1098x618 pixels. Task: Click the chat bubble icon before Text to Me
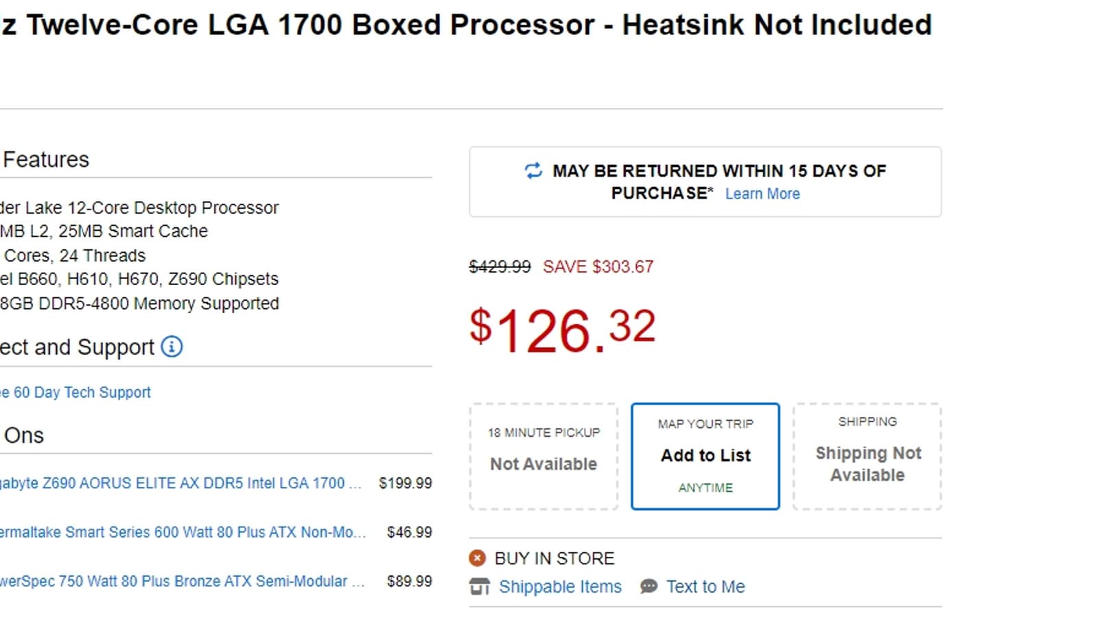649,586
